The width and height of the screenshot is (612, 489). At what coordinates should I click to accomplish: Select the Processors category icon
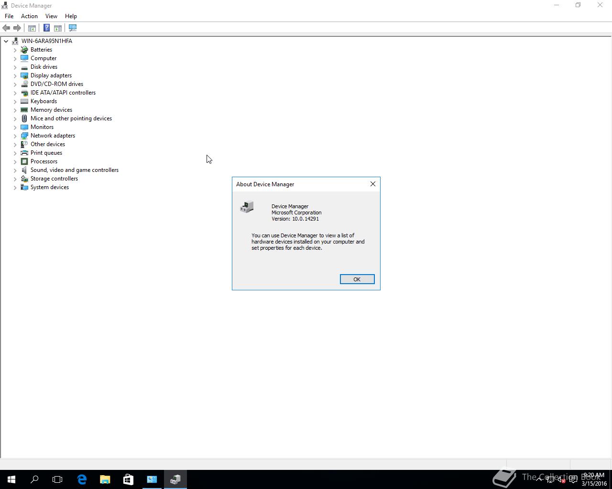pyautogui.click(x=24, y=161)
